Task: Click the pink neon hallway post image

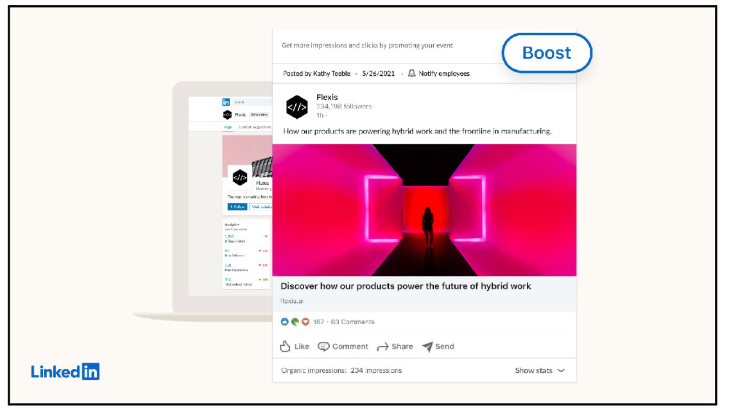Action: tap(424, 210)
